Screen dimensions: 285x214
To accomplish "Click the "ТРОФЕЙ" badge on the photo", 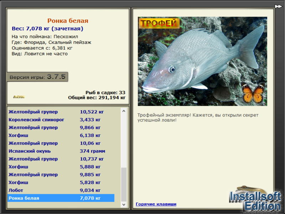I will pos(159,23).
